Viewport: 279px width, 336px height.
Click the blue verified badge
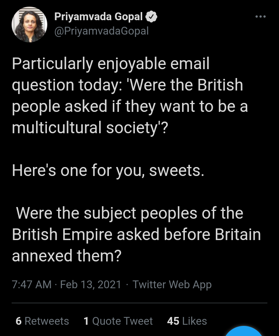(152, 17)
